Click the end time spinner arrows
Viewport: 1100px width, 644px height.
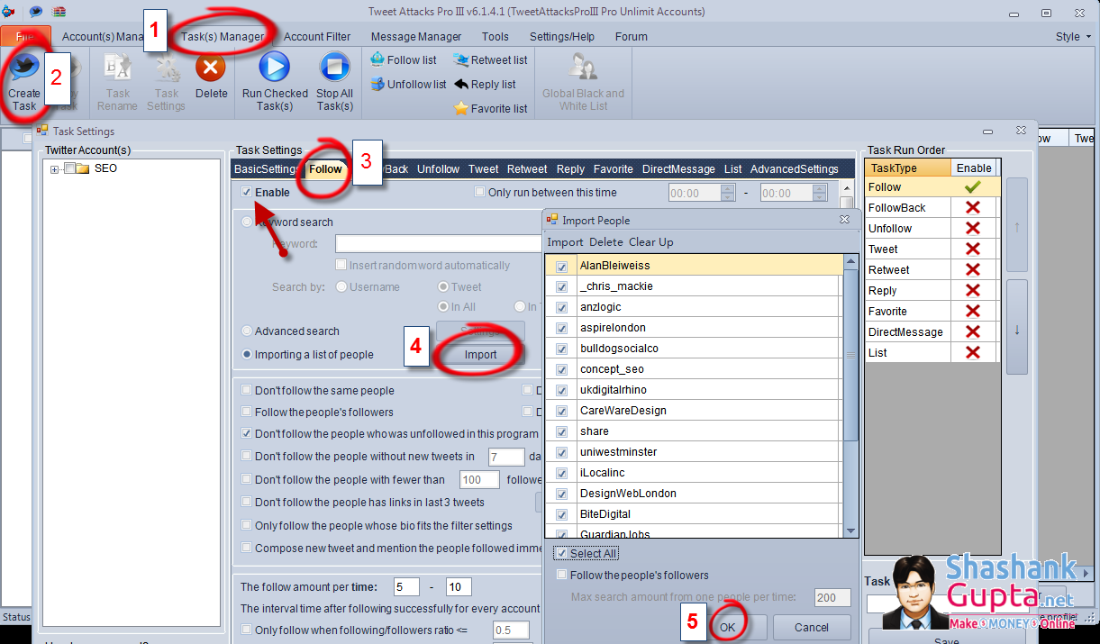[x=819, y=193]
